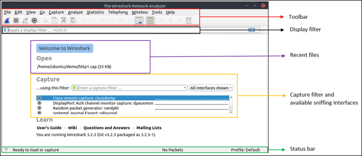Reload the capture file icon
362x156 pixels.
(x=73, y=20)
